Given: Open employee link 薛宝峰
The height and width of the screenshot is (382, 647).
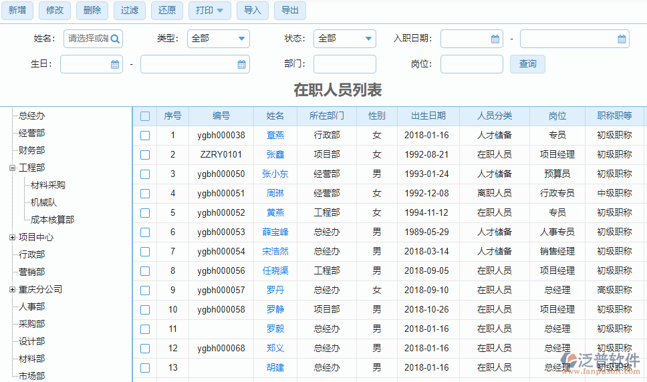Looking at the screenshot, I should click(x=275, y=232).
